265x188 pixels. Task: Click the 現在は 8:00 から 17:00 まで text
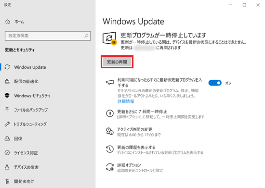pos(139,135)
